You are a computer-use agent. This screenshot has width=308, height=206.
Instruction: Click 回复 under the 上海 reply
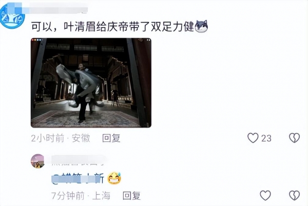[131, 196]
